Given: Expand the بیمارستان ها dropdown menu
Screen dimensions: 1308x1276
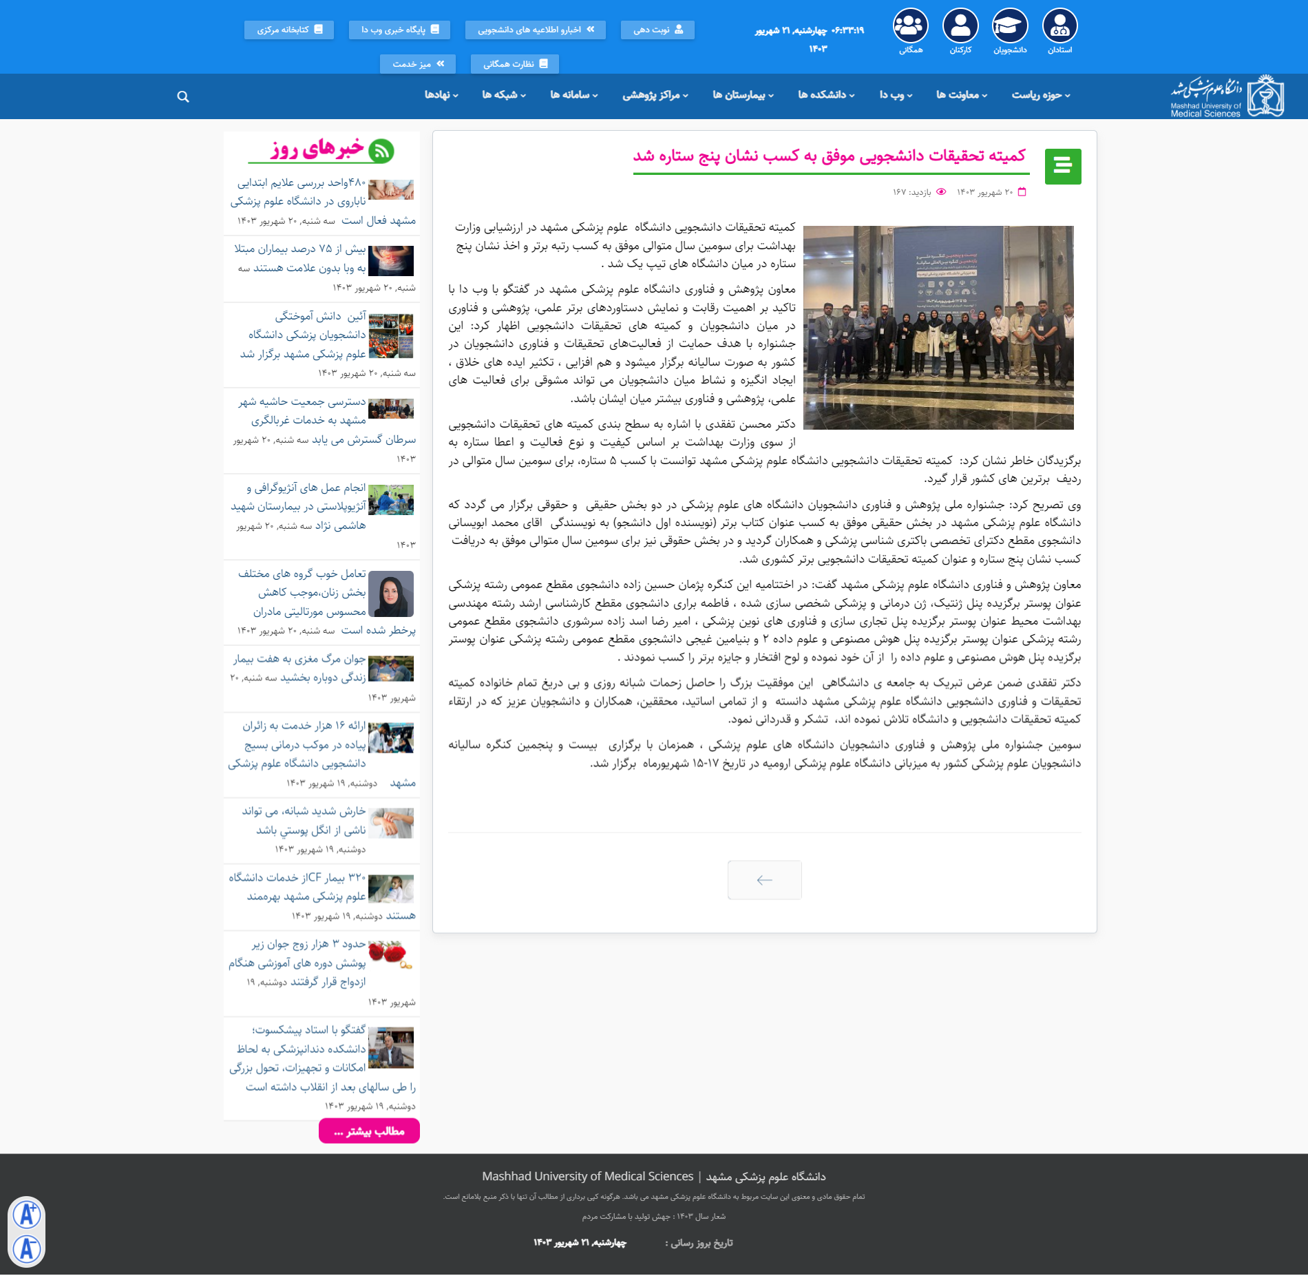Looking at the screenshot, I should [743, 95].
